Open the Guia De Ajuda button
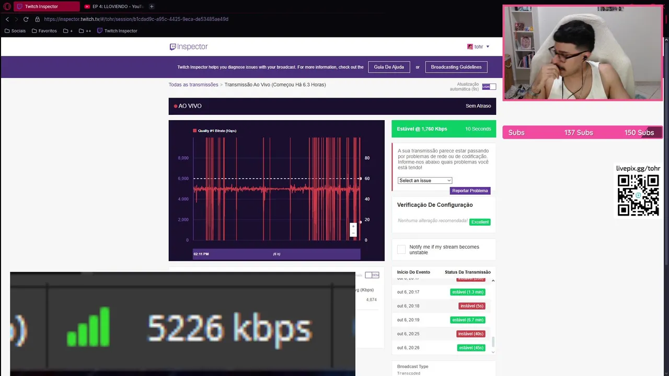669x376 pixels. (389, 67)
